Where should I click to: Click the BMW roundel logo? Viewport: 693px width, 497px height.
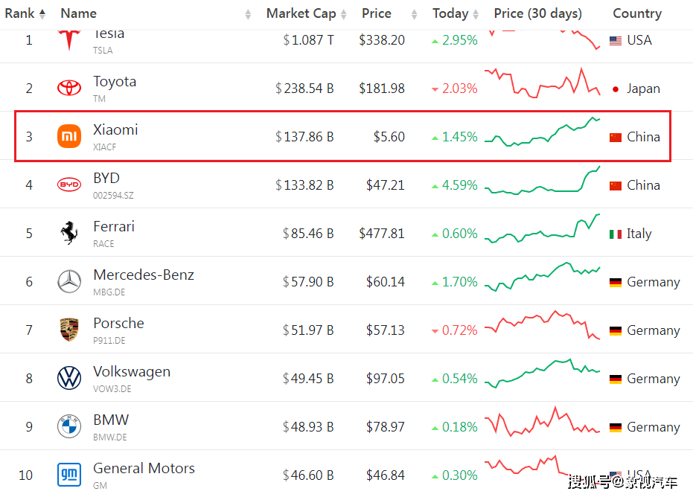tap(69, 426)
